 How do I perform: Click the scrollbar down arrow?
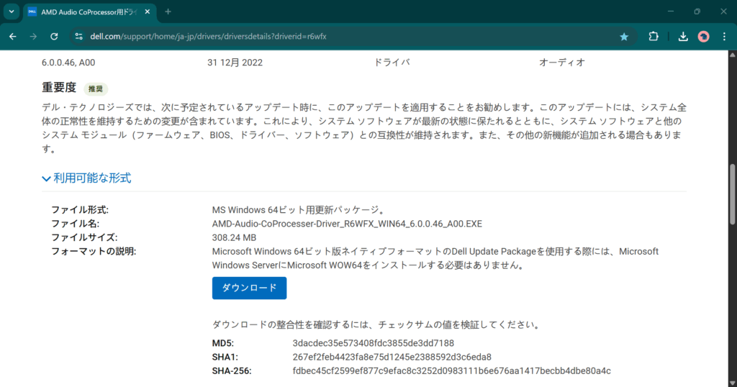tap(732, 383)
